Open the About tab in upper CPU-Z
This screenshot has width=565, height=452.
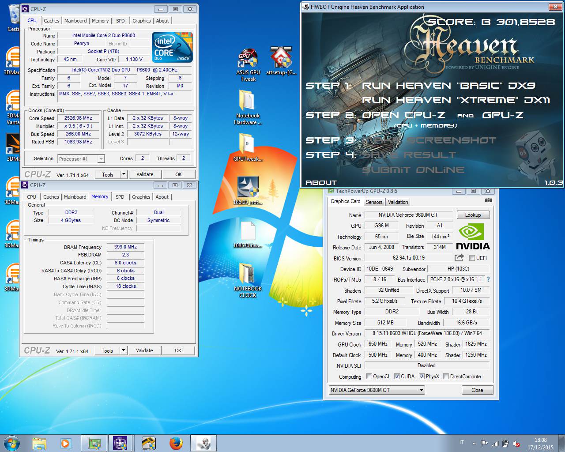click(162, 21)
